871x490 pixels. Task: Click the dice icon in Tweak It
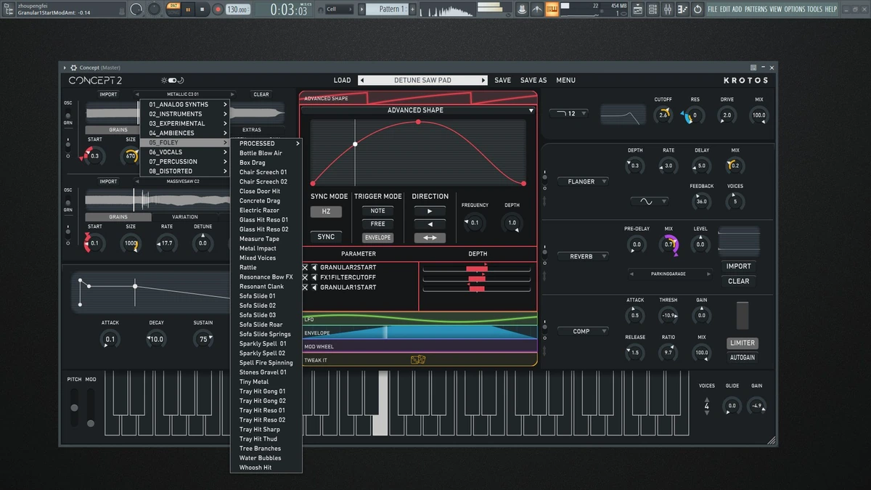point(417,360)
